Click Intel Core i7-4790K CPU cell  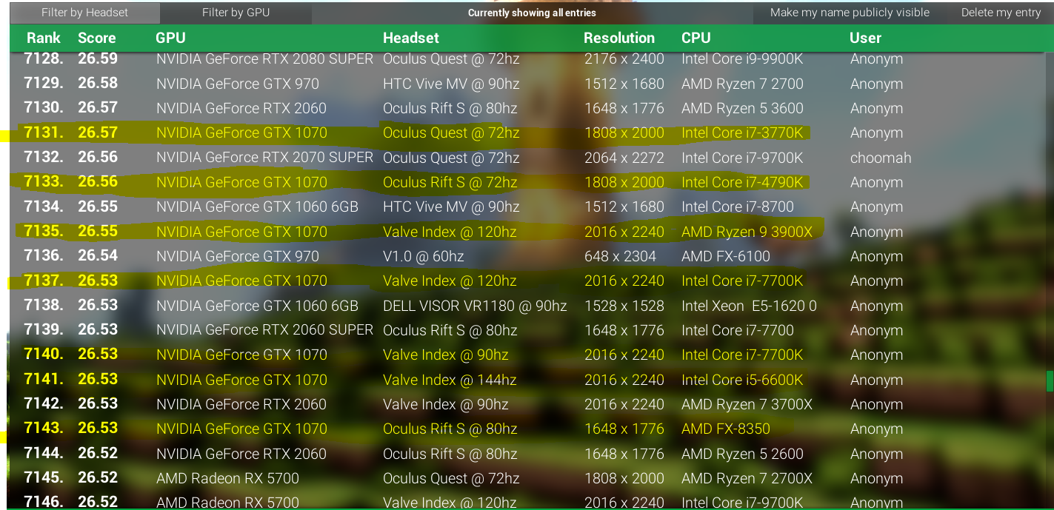(x=742, y=182)
